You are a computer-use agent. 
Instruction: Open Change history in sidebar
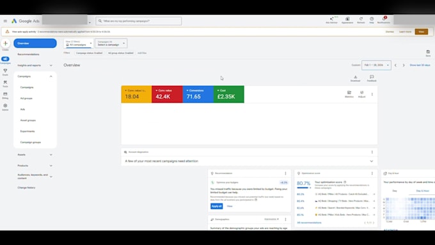tap(26, 187)
